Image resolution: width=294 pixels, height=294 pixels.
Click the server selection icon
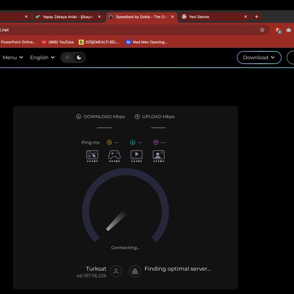(135, 271)
